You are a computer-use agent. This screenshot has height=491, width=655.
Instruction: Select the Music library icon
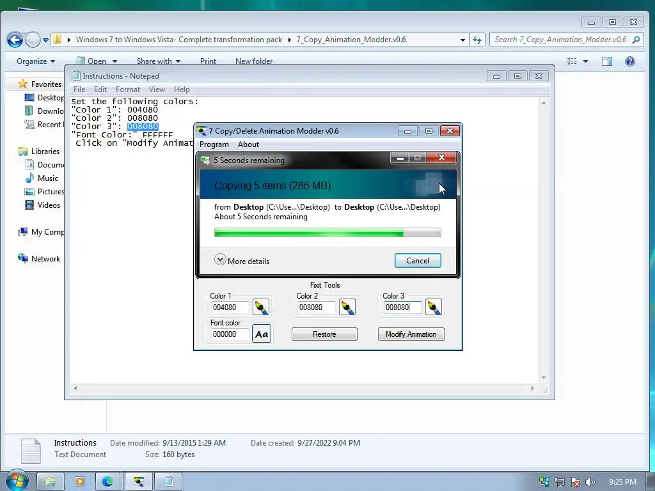pyautogui.click(x=29, y=178)
